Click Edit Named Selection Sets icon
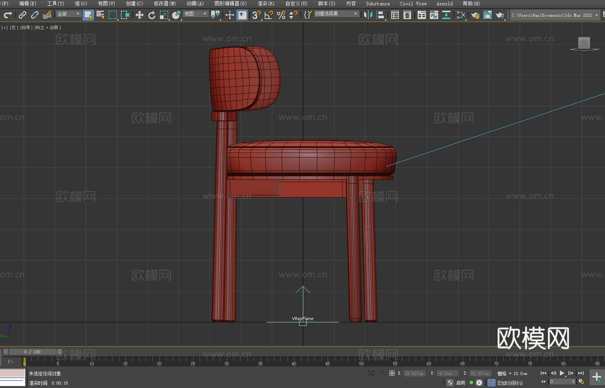The height and width of the screenshot is (388, 605). tap(308, 15)
